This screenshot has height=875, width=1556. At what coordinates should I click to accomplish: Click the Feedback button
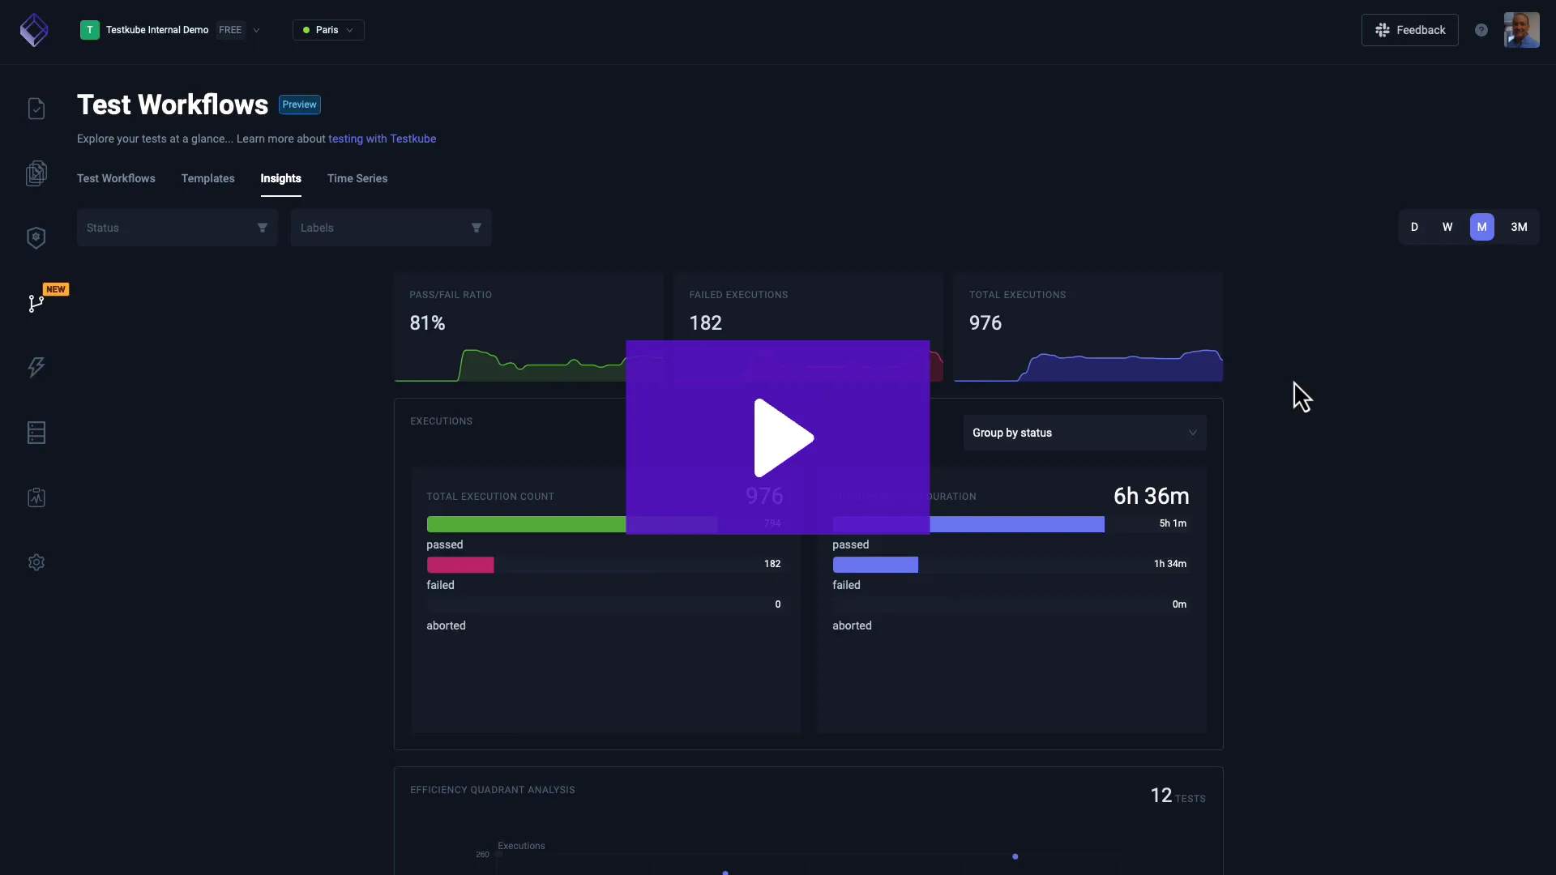tap(1410, 30)
